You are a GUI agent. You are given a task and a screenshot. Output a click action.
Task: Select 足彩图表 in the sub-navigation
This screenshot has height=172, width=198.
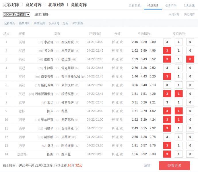pos(9,23)
